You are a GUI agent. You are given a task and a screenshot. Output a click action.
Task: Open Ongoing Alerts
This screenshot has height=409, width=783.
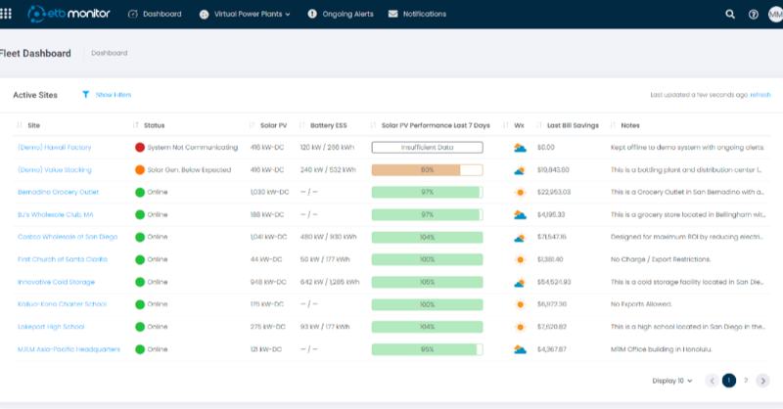click(341, 14)
